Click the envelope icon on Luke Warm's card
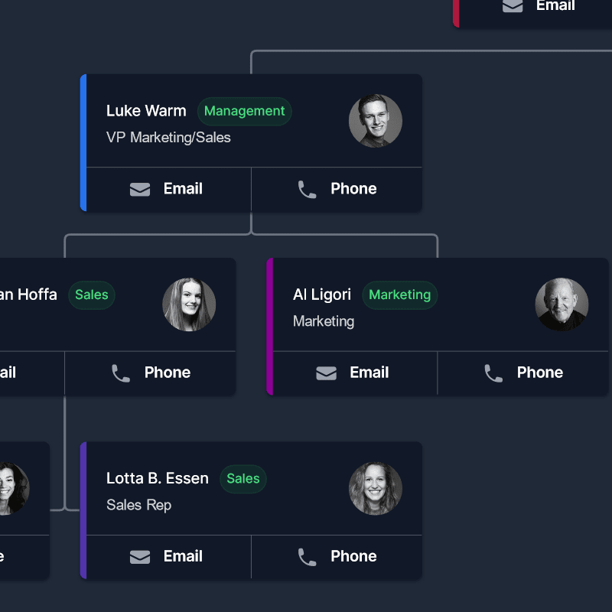 coord(140,189)
